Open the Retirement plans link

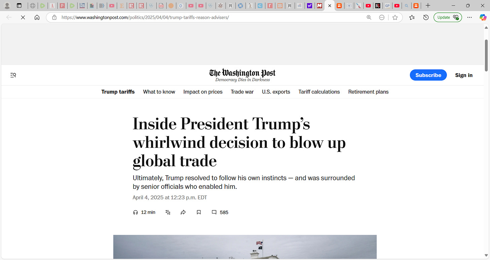click(369, 92)
